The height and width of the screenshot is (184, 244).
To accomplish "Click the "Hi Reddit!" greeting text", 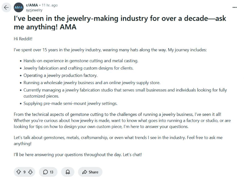I will 23,39.
